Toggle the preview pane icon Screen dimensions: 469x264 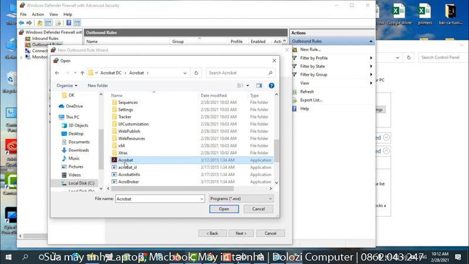[259, 86]
